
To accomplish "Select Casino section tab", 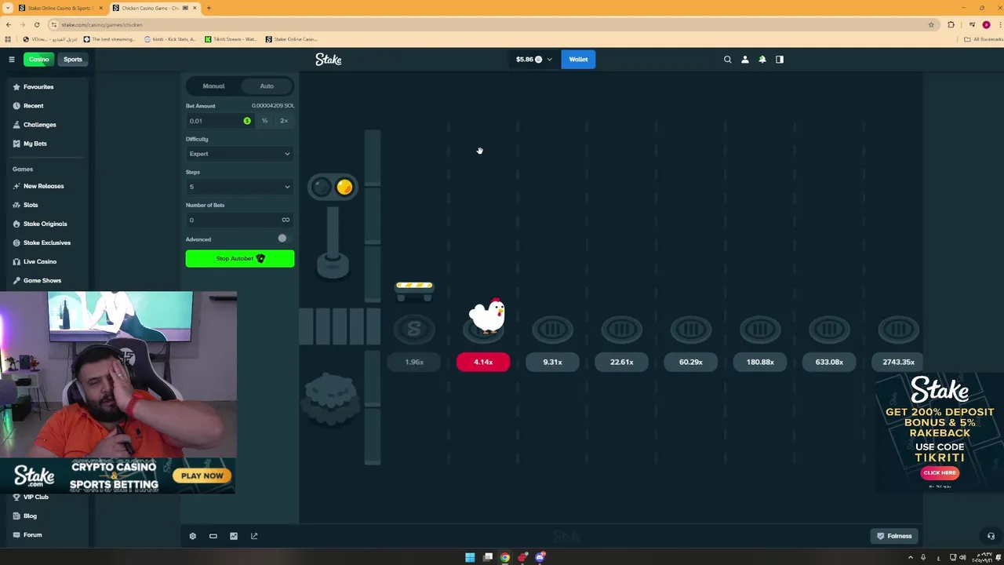I will click(38, 60).
